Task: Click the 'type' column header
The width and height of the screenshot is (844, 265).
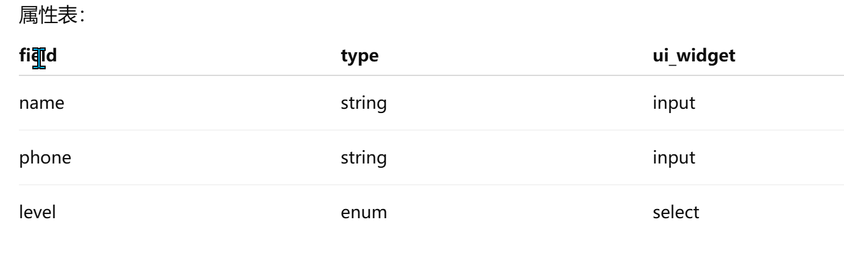Action: (x=360, y=55)
